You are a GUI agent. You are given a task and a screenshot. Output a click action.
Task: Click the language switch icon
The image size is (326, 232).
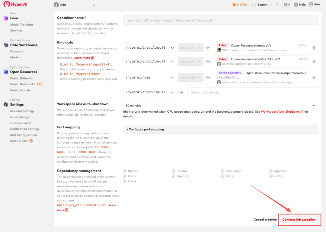(287, 5)
